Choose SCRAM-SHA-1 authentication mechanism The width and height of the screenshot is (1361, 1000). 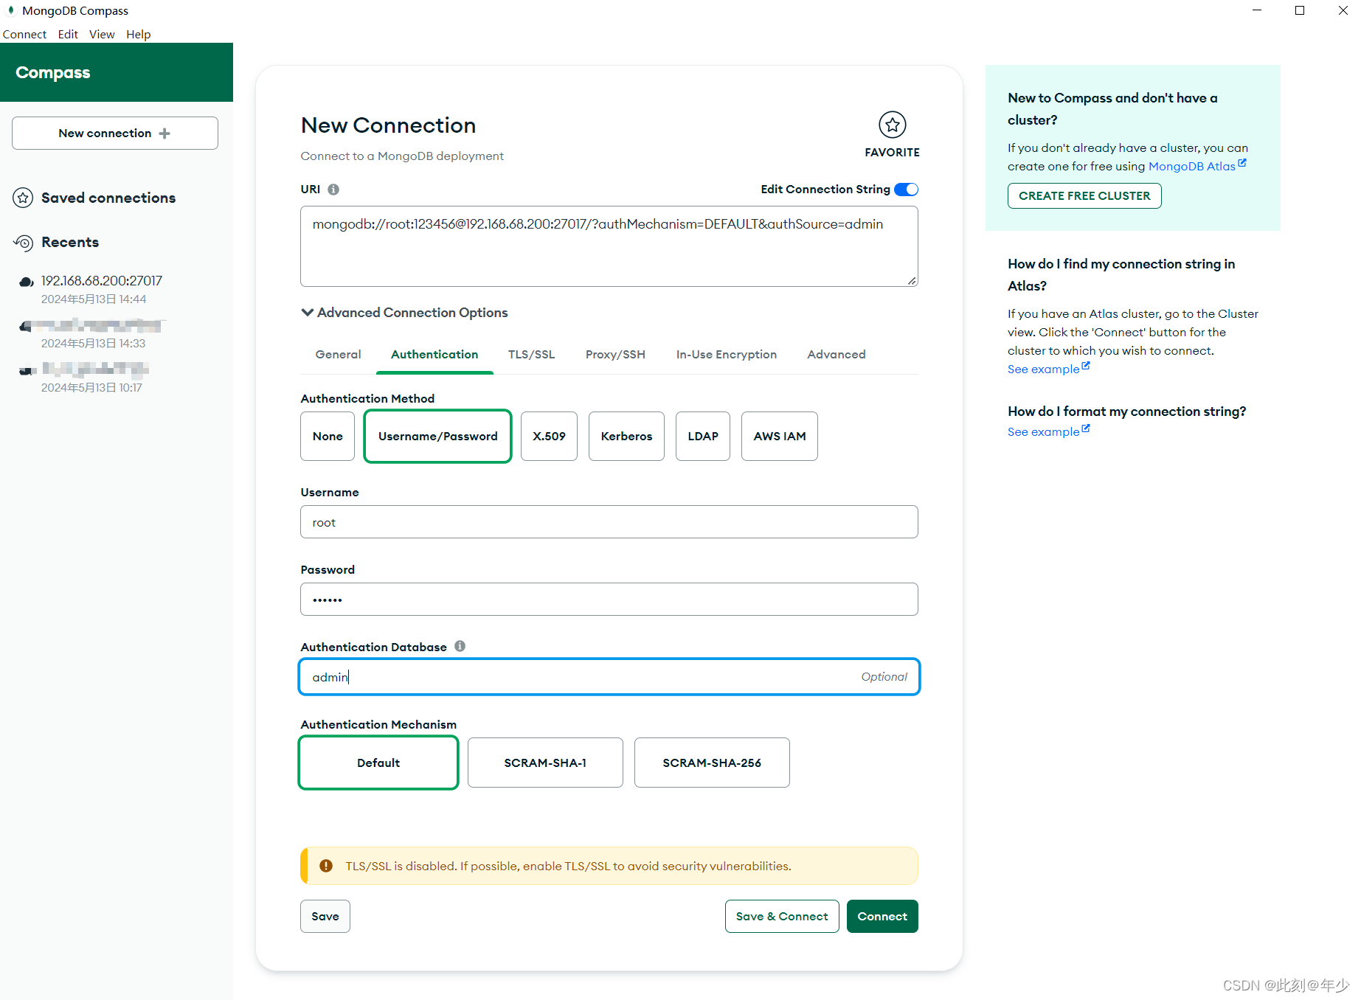click(x=545, y=763)
